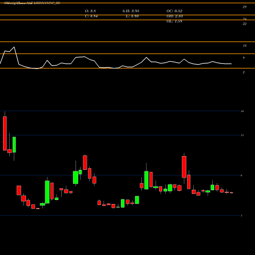This screenshot has height=255, width=255.
Task: Click the upper axis label "13"
Action: 245,46
